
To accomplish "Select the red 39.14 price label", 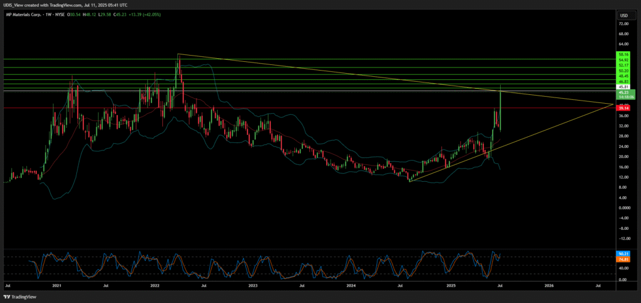I will [623, 107].
